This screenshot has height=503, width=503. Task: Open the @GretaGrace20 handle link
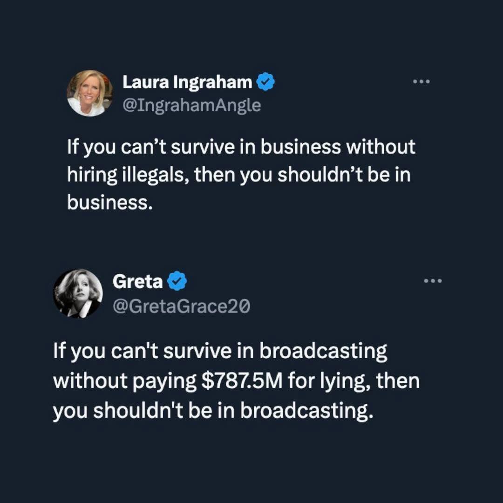click(x=181, y=306)
